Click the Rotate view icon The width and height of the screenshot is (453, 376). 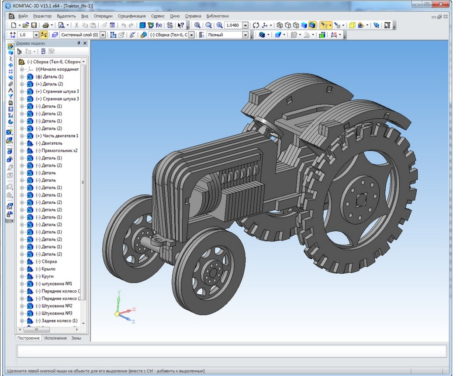tap(256, 25)
